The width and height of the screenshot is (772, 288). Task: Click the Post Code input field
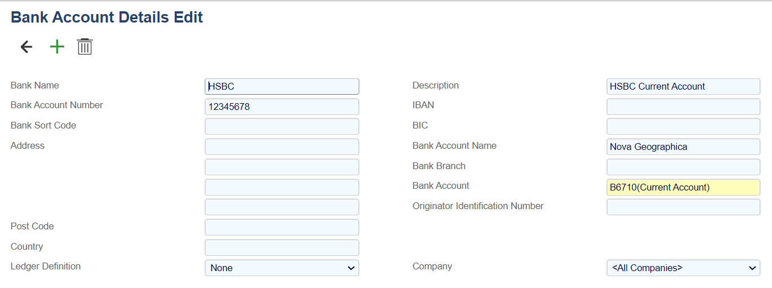pyautogui.click(x=282, y=227)
